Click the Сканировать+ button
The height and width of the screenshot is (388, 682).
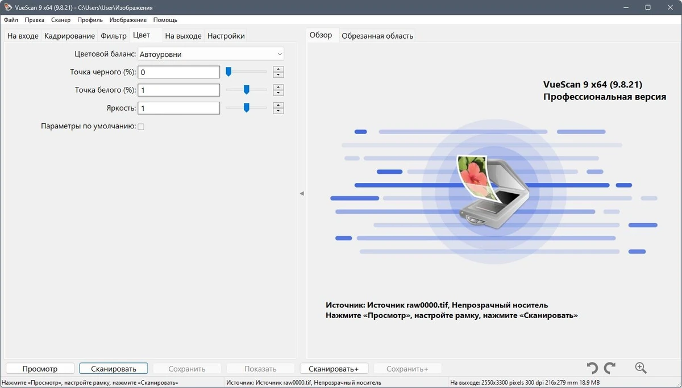334,369
